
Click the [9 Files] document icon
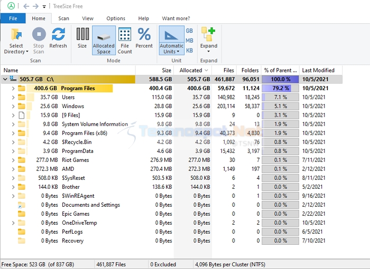(22, 115)
